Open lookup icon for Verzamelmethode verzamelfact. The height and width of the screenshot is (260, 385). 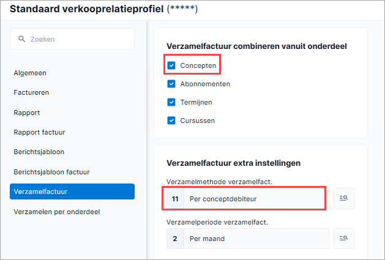[344, 198]
